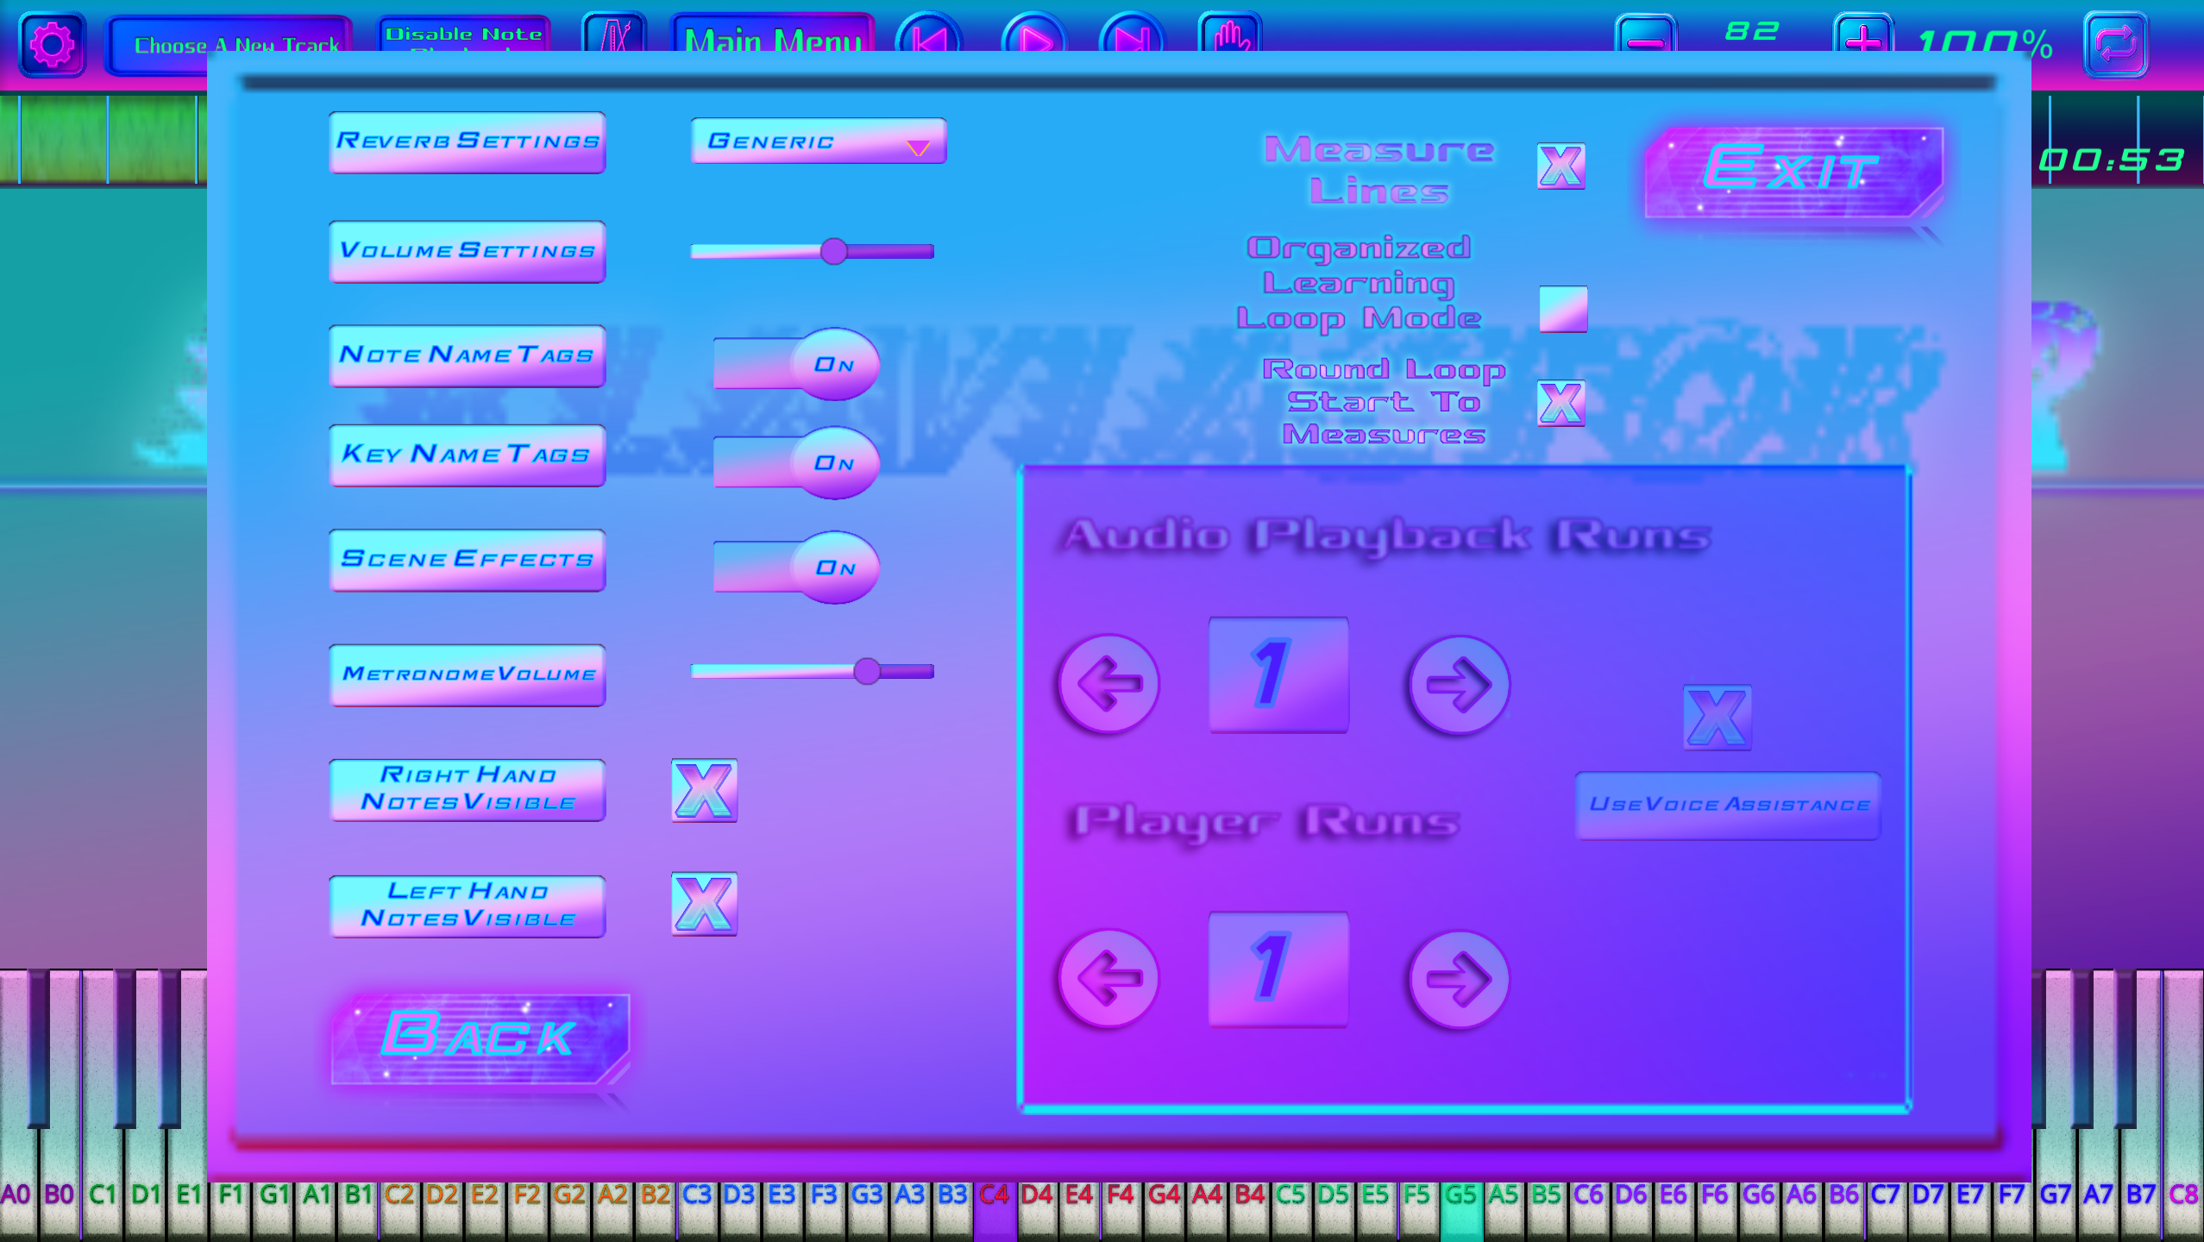
Task: Advance Audio Playback Runs with the right arrow
Action: (x=1460, y=683)
